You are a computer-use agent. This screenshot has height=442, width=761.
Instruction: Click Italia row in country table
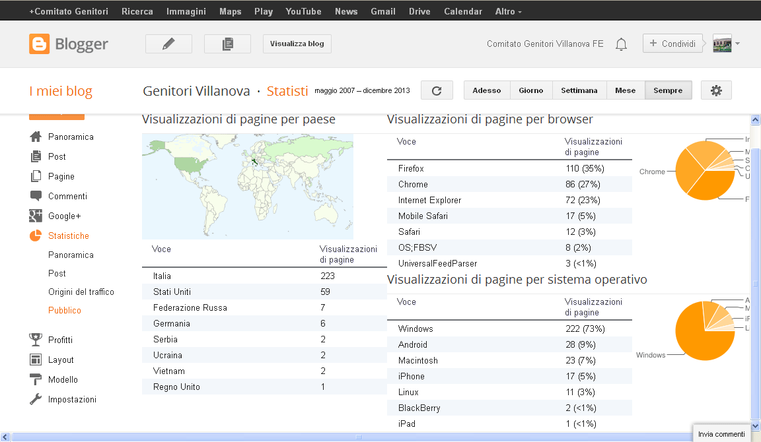click(x=264, y=276)
